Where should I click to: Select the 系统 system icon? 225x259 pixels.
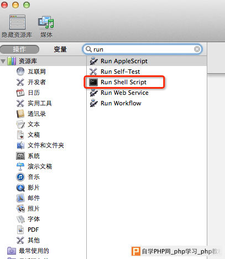click(20, 156)
